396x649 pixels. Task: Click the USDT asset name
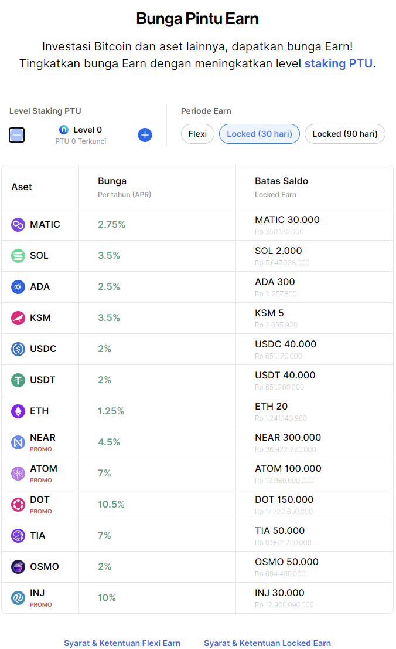43,380
